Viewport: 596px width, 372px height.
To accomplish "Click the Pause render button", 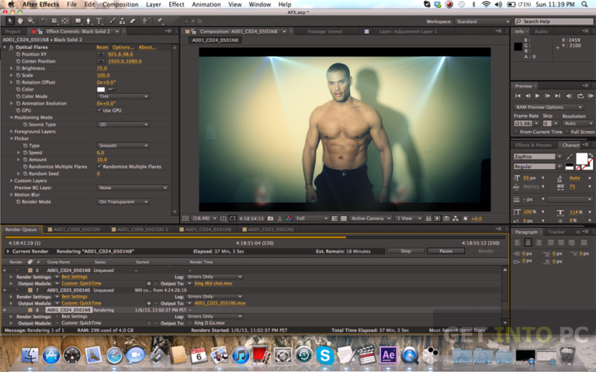I will coord(445,251).
